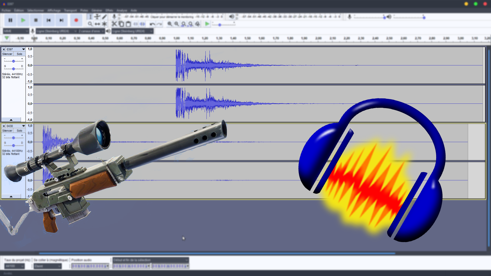This screenshot has width=491, height=276.
Task: Open the playback device dropdown
Action: click(x=132, y=31)
